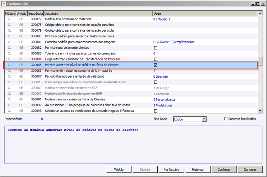Enable the Somente habilitadas checkbox
Image resolution: width=267 pixels, height=177 pixels.
226,119
